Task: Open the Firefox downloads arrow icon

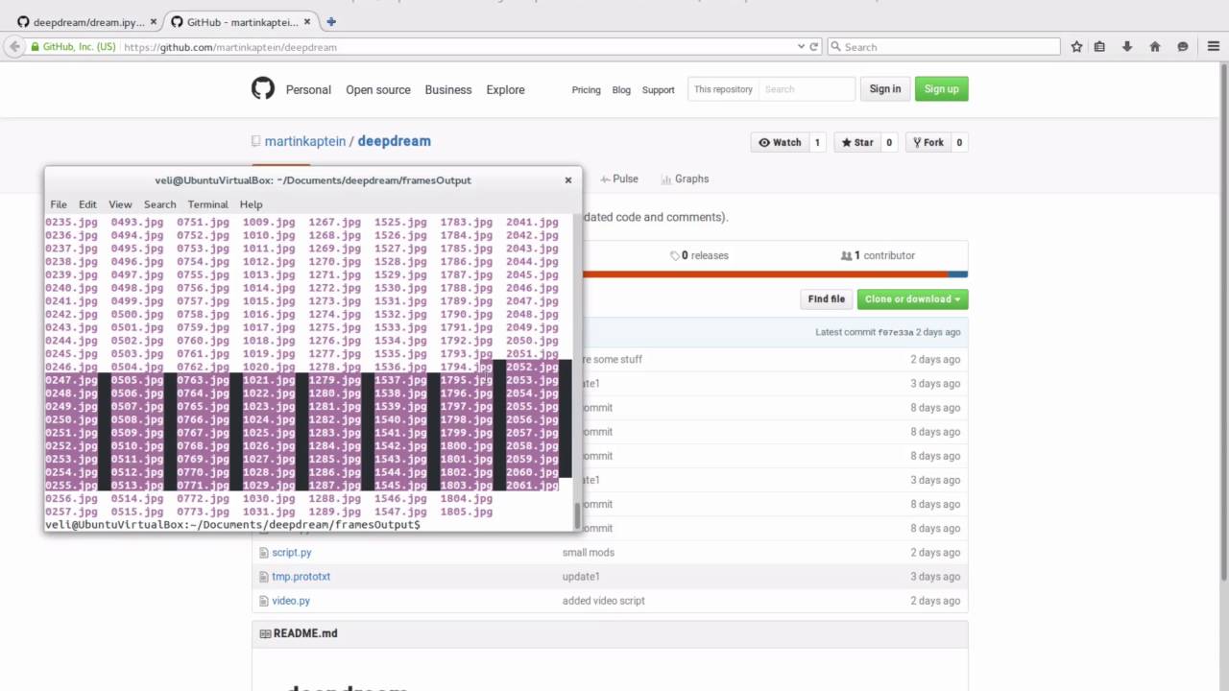Action: click(1127, 46)
